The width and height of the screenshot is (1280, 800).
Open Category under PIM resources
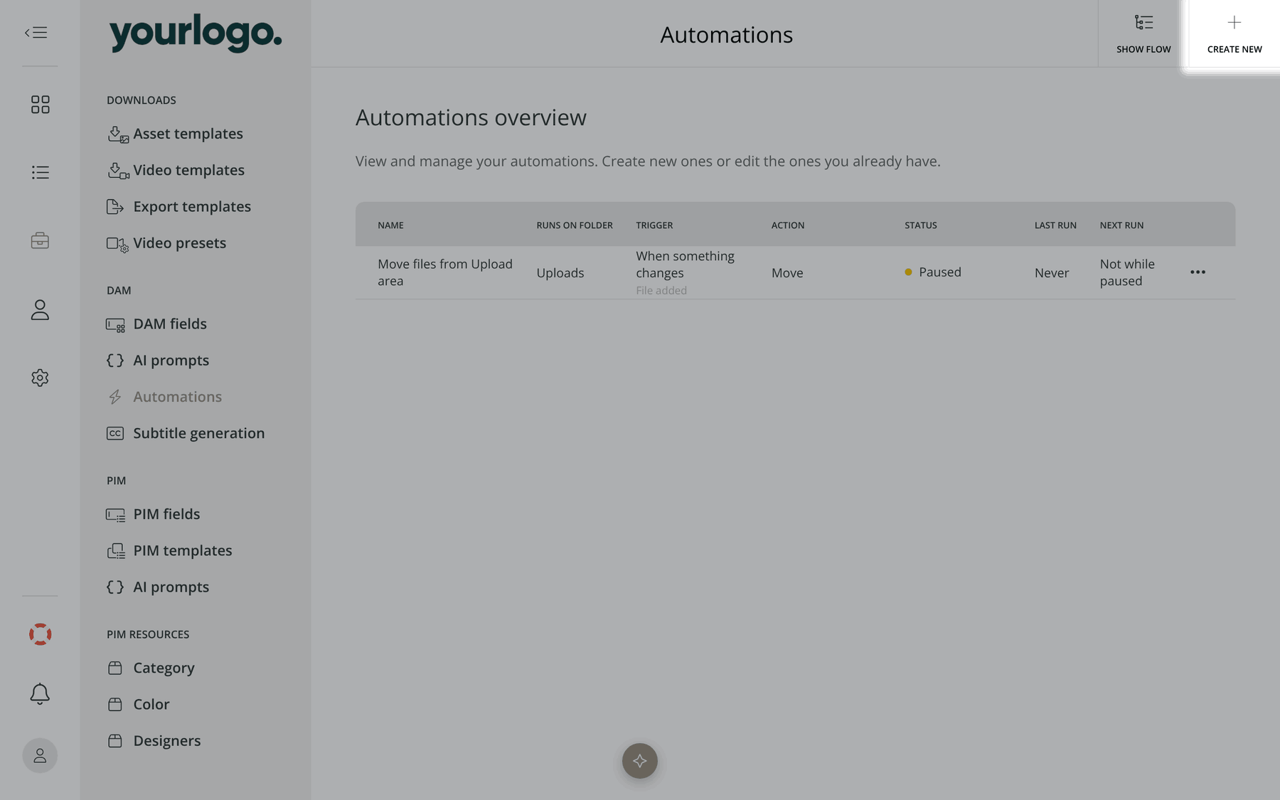point(151,668)
